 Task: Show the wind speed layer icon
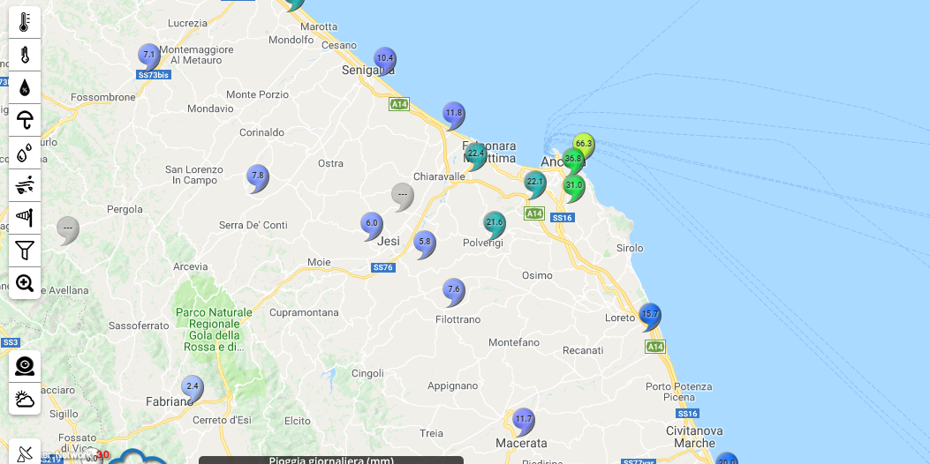click(x=25, y=185)
